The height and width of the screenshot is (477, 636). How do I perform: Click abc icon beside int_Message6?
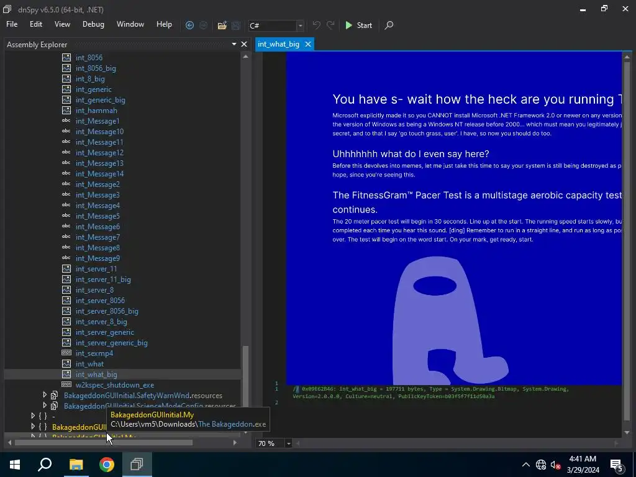(x=66, y=226)
